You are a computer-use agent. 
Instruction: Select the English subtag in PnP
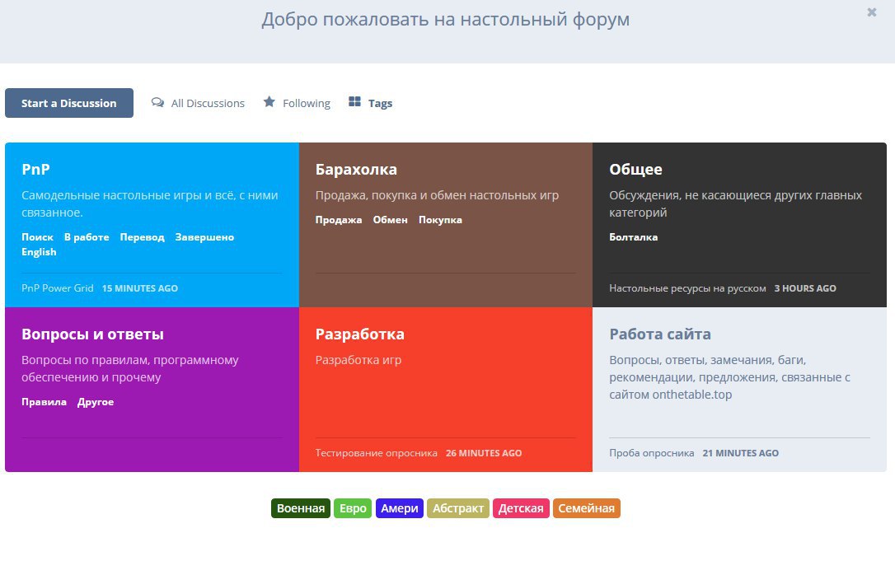39,252
